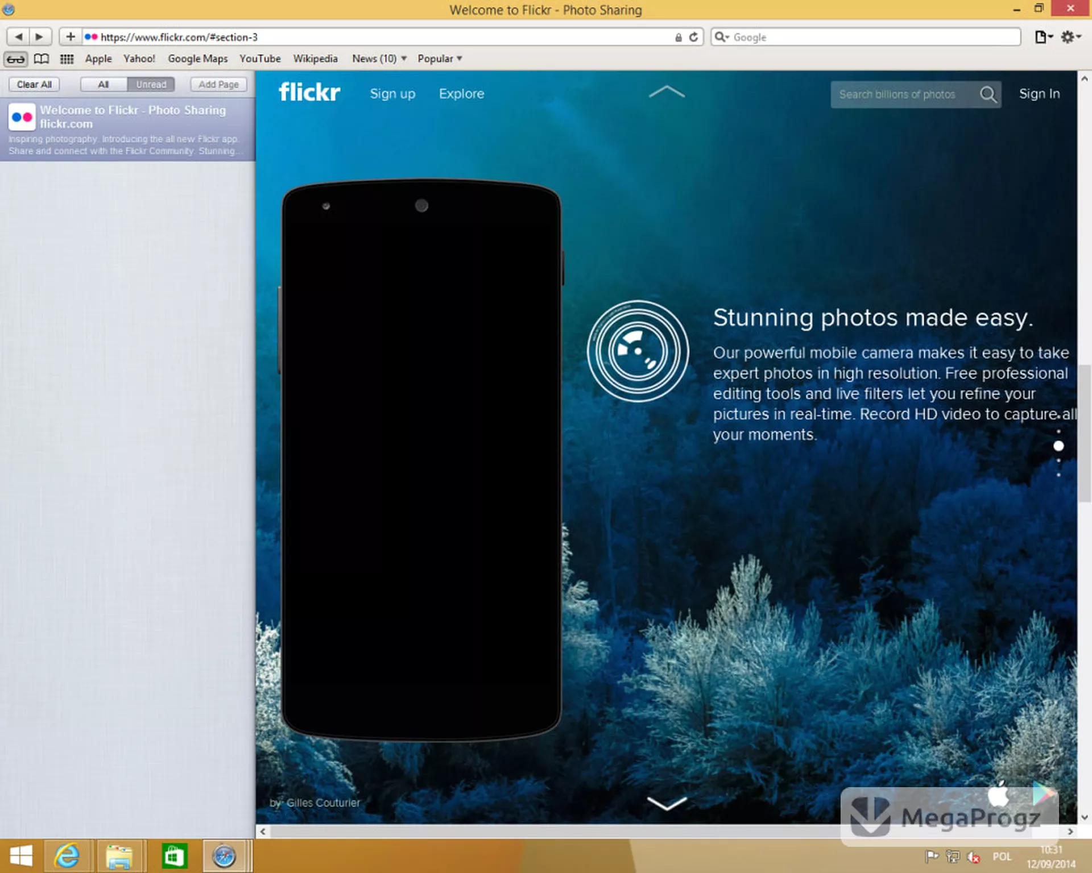1092x873 pixels.
Task: Click the network icon in the system tray
Action: coord(953,857)
